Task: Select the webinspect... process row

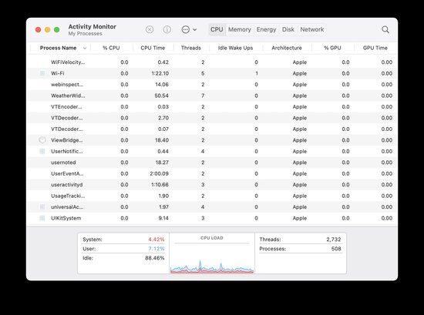Action: [x=212, y=85]
